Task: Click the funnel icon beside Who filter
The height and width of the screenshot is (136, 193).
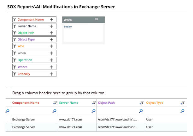Action: (x=15, y=46)
